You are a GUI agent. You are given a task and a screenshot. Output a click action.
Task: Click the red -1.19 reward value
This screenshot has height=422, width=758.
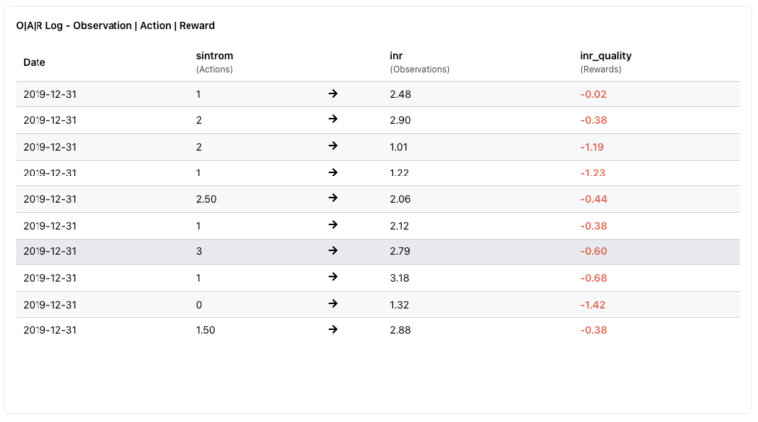pos(592,147)
